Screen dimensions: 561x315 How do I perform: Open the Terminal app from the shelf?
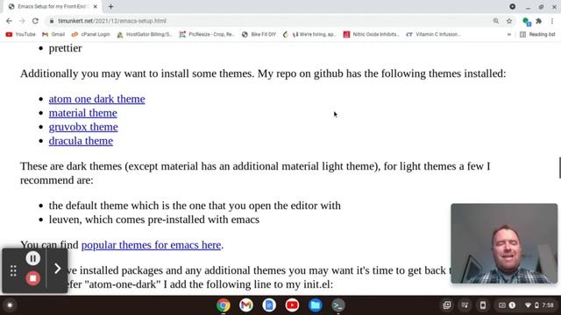point(338,305)
